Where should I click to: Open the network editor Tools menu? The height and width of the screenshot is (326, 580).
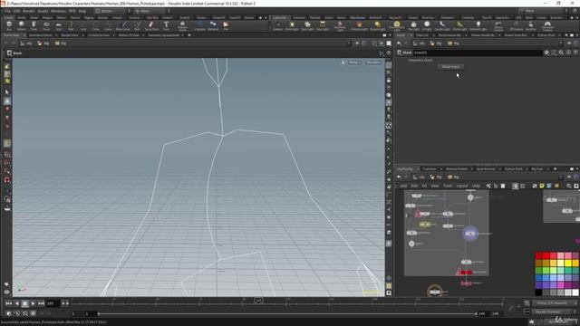click(x=448, y=186)
